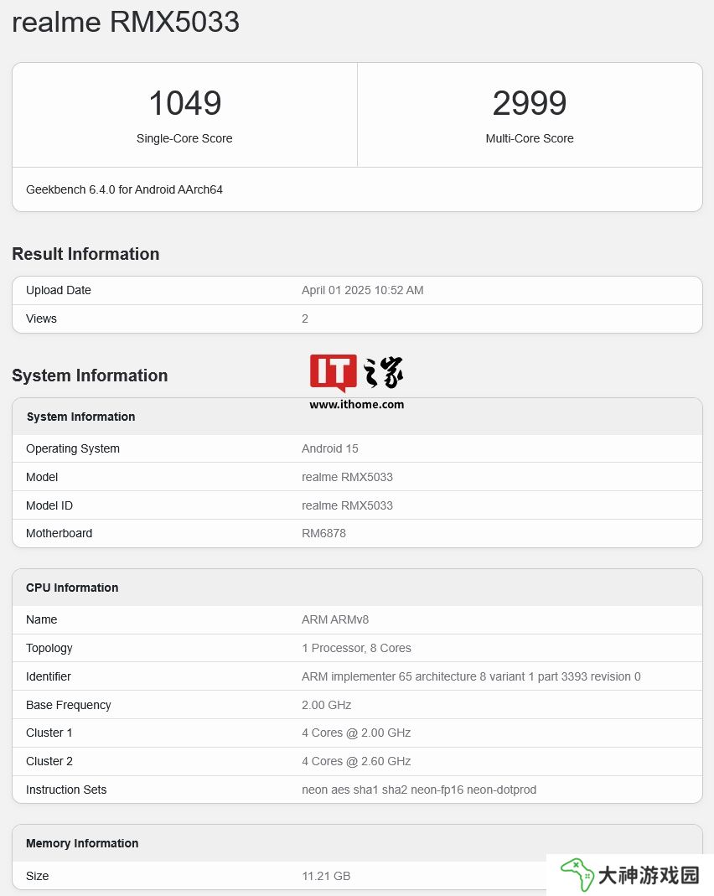Select realme RMX5033 in Model ID row
The image size is (714, 896).
[x=347, y=505]
